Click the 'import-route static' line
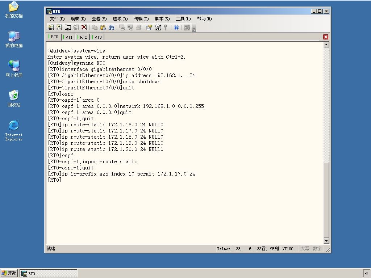371x278 pixels. [92, 161]
